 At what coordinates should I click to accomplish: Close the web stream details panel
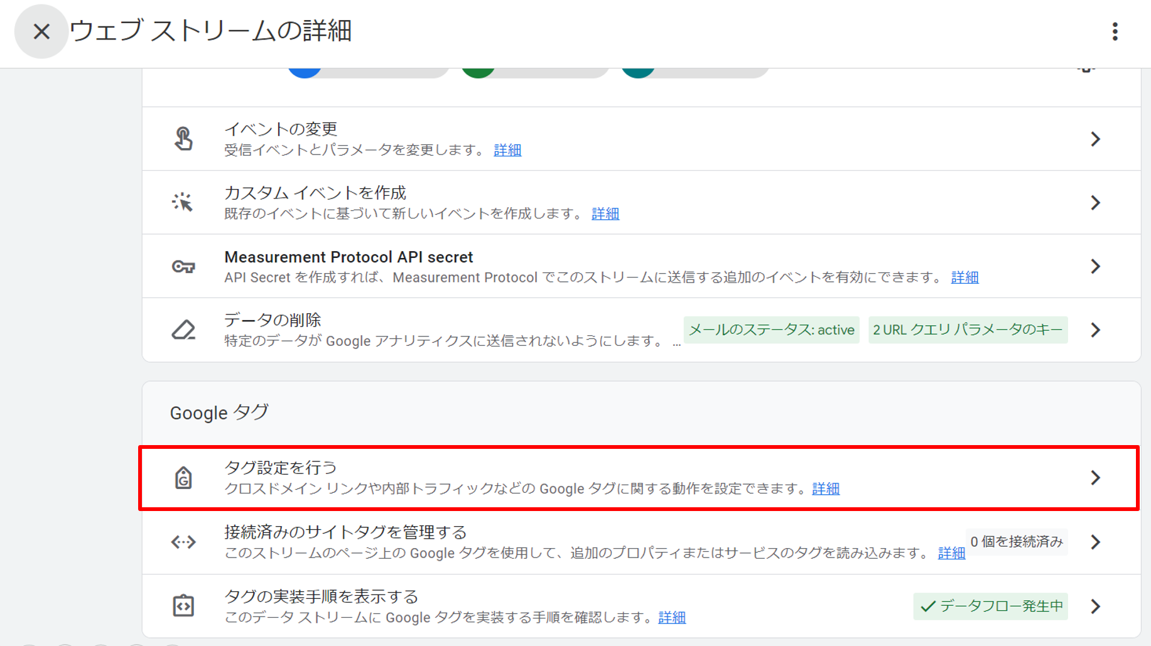pyautogui.click(x=41, y=31)
